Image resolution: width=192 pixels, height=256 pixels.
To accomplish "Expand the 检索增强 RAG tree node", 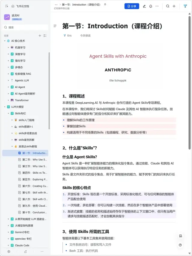I will 8,74.
